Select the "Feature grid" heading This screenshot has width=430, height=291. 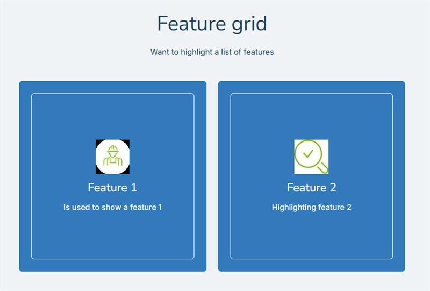pos(212,24)
